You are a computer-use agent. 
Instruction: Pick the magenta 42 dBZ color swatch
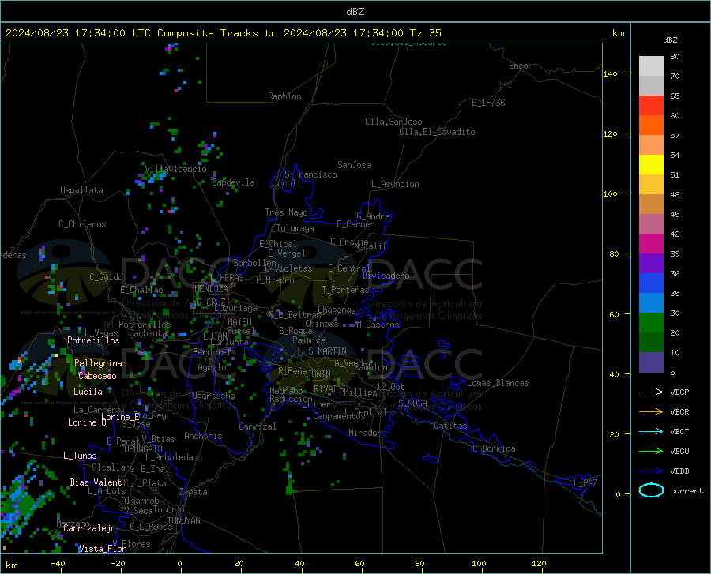coord(651,244)
